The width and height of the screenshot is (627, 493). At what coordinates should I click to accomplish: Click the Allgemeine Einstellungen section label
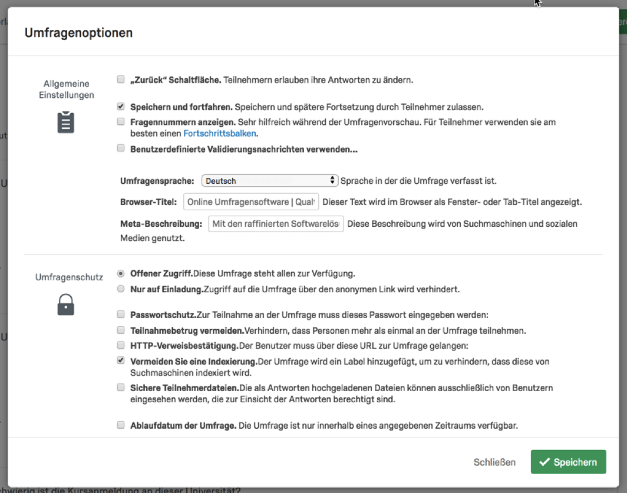click(x=67, y=89)
